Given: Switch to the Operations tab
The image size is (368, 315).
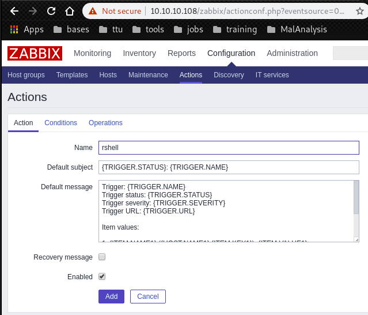Looking at the screenshot, I should [x=105, y=123].
